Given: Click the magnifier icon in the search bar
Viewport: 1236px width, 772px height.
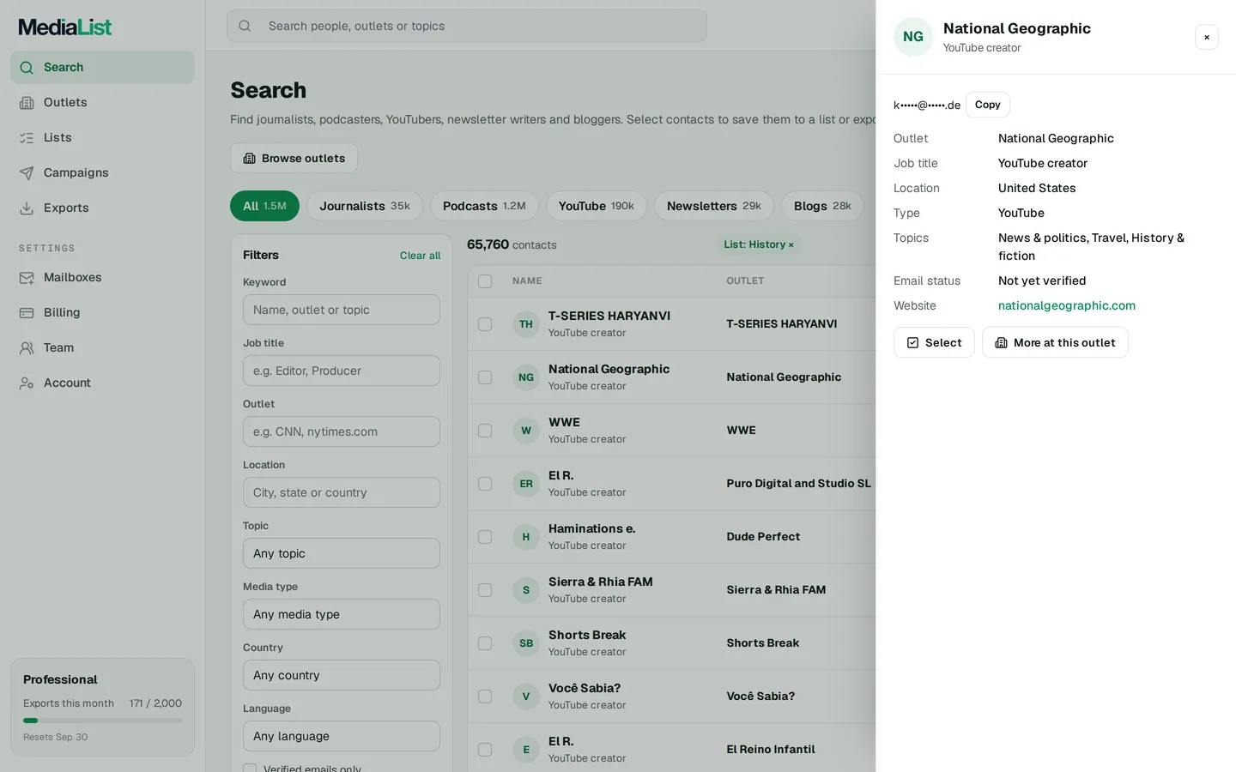Looking at the screenshot, I should pyautogui.click(x=245, y=26).
